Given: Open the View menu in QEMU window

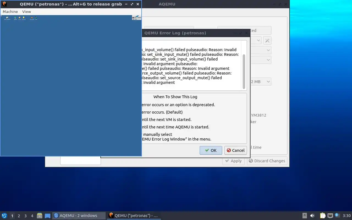Looking at the screenshot, I should click(26, 12).
